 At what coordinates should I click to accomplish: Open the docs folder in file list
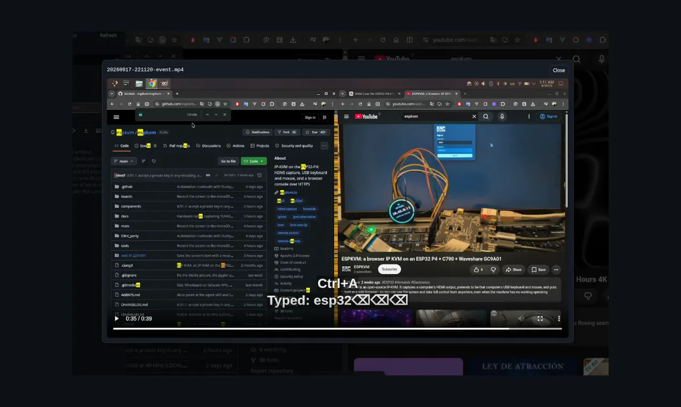point(124,216)
